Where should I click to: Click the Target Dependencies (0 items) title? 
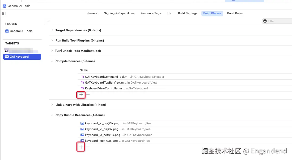tap(78, 30)
